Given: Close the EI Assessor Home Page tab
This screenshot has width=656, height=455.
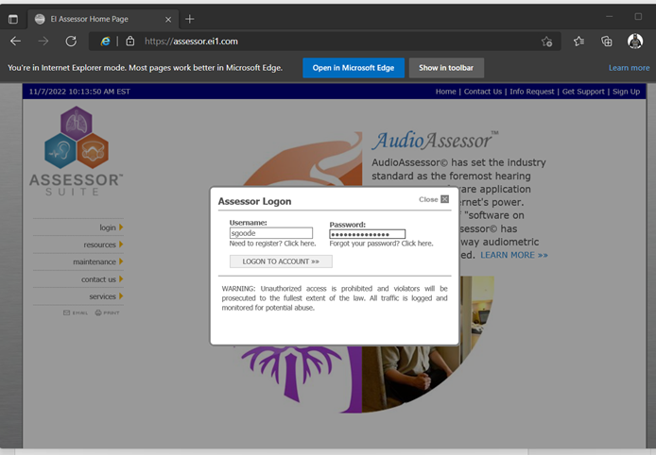Looking at the screenshot, I should [x=168, y=19].
